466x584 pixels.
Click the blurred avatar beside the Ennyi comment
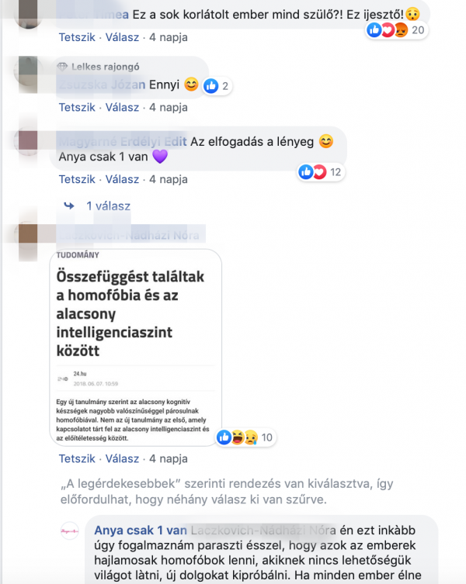click(27, 71)
